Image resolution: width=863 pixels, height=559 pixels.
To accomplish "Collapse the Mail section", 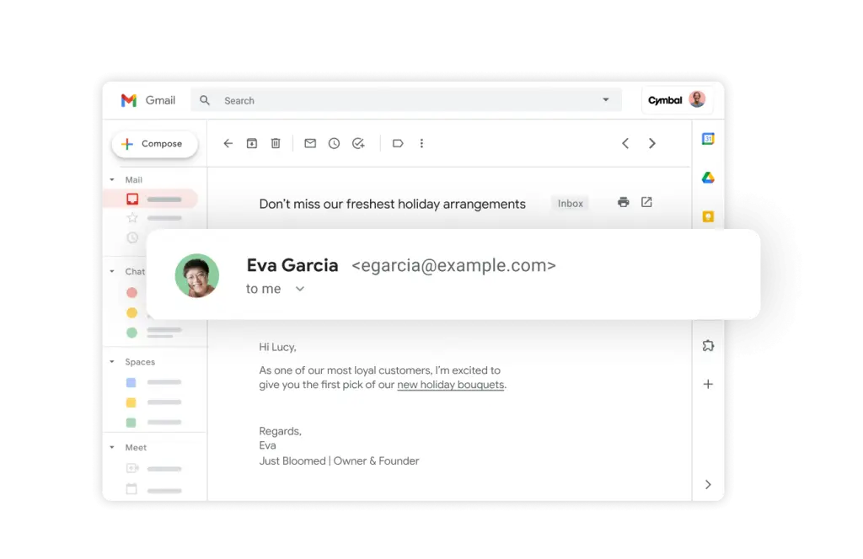I will [x=112, y=179].
